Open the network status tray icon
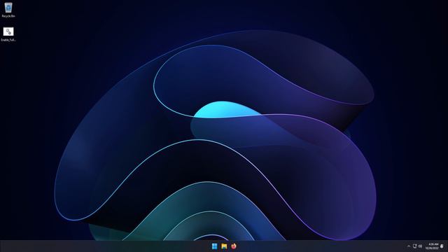The image size is (448, 252). click(x=414, y=246)
